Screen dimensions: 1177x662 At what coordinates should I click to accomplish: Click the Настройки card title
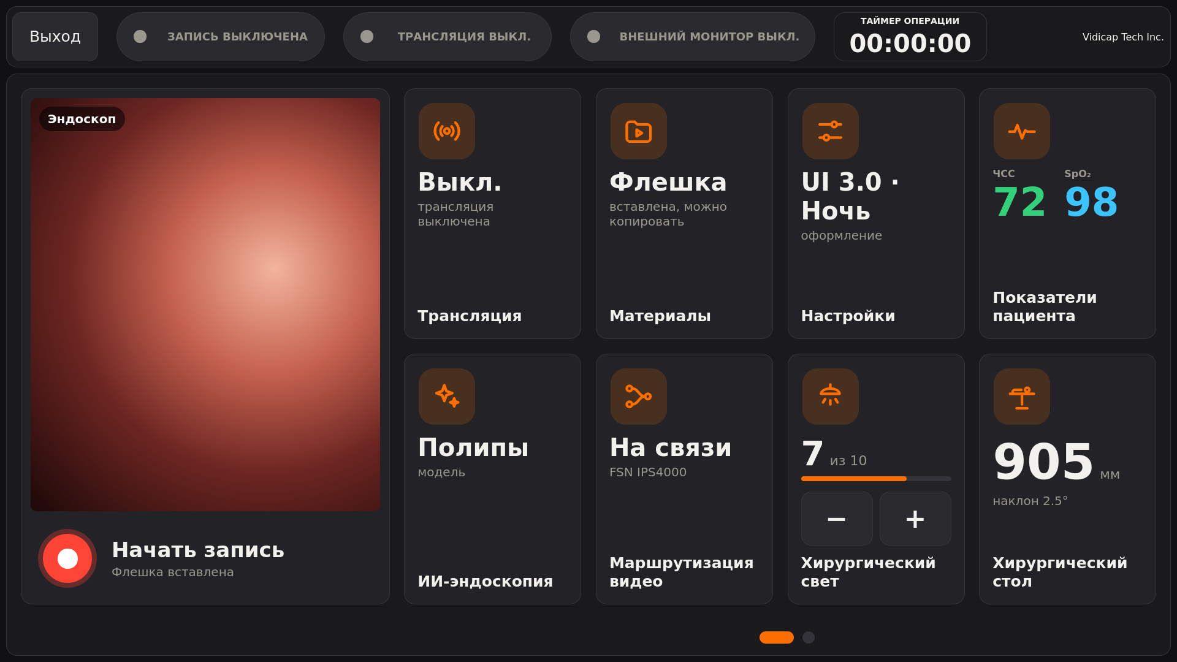[x=848, y=316]
